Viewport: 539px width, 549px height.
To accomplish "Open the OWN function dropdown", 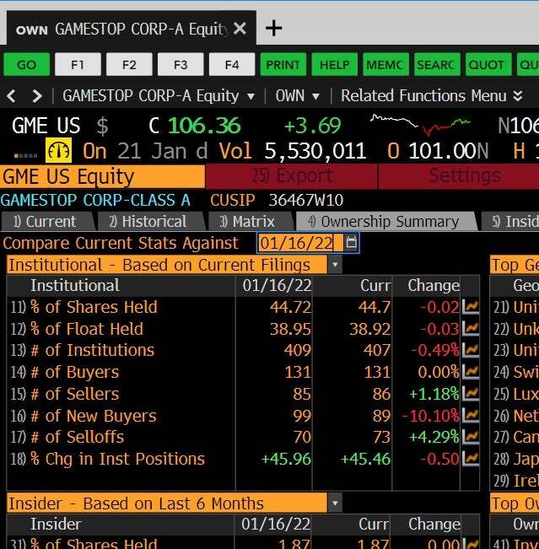I will click(x=298, y=95).
